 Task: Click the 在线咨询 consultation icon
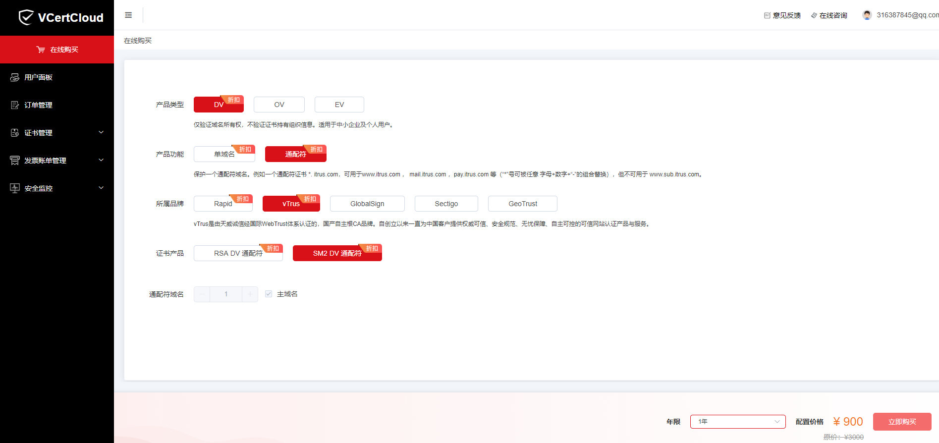(x=814, y=15)
